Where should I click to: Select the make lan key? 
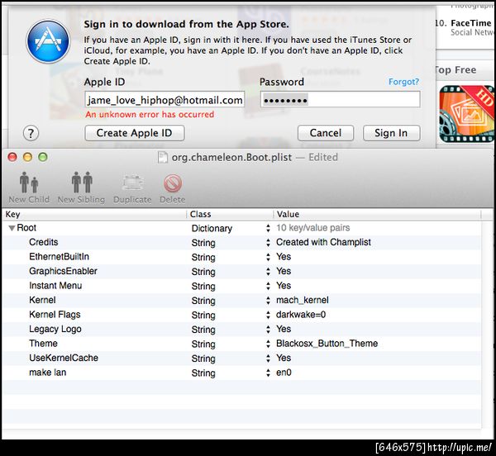(48, 373)
